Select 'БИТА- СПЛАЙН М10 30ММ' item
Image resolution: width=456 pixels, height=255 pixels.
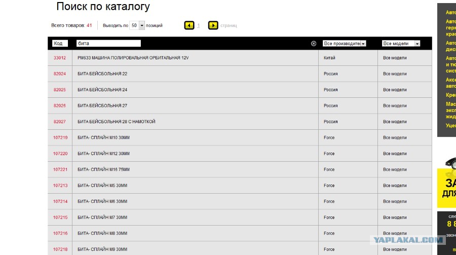(x=103, y=137)
